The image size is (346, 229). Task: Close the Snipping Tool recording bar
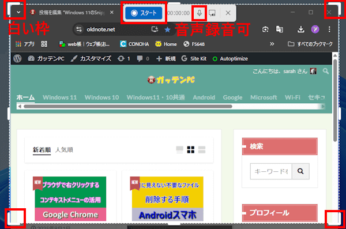pos(228,13)
